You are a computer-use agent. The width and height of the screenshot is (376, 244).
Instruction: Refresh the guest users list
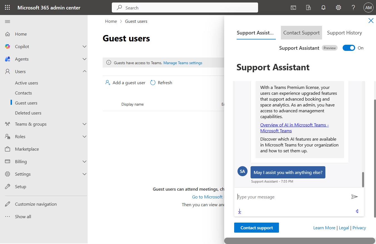click(x=161, y=83)
